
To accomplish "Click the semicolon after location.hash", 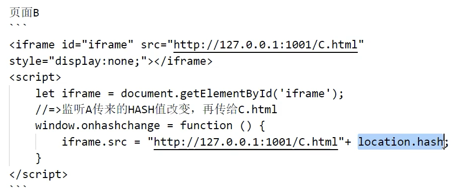I will point(447,143).
